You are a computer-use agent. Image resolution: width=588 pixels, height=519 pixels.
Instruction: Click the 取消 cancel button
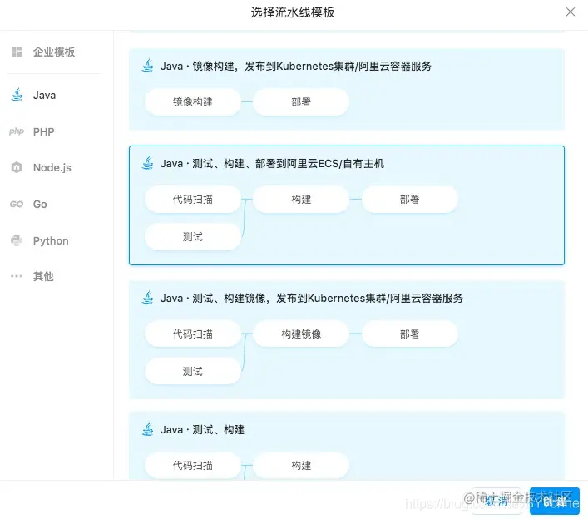(x=497, y=501)
